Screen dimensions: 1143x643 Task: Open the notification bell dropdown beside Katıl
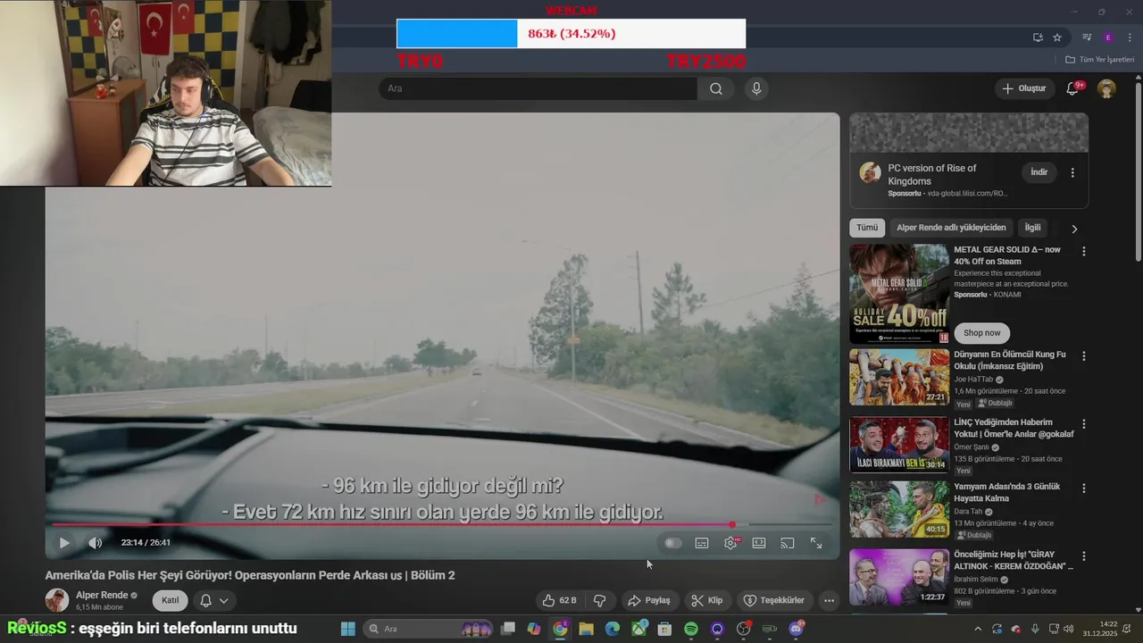215,600
